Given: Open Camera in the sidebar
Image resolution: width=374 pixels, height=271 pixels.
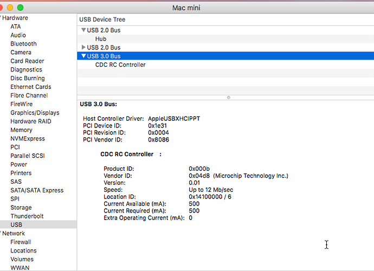Looking at the screenshot, I should coord(21,52).
